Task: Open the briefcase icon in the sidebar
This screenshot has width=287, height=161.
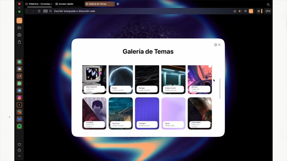Action: tap(19, 35)
